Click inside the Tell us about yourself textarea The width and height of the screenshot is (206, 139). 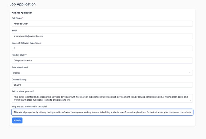[x=102, y=98]
